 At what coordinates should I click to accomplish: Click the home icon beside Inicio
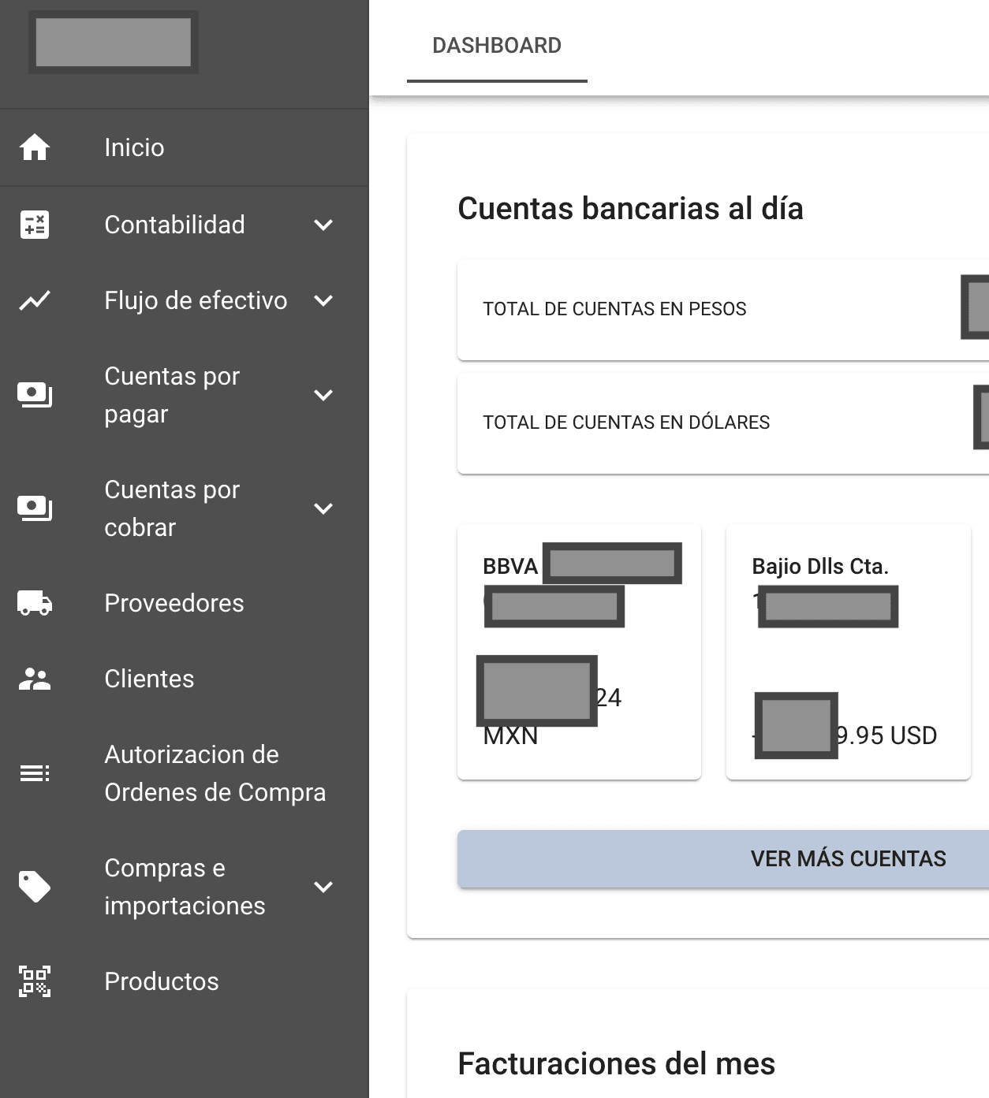click(35, 147)
